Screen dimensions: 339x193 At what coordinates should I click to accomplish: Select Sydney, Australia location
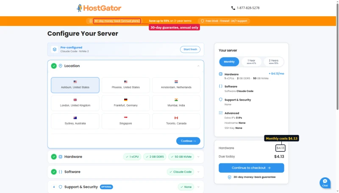tap(75, 121)
